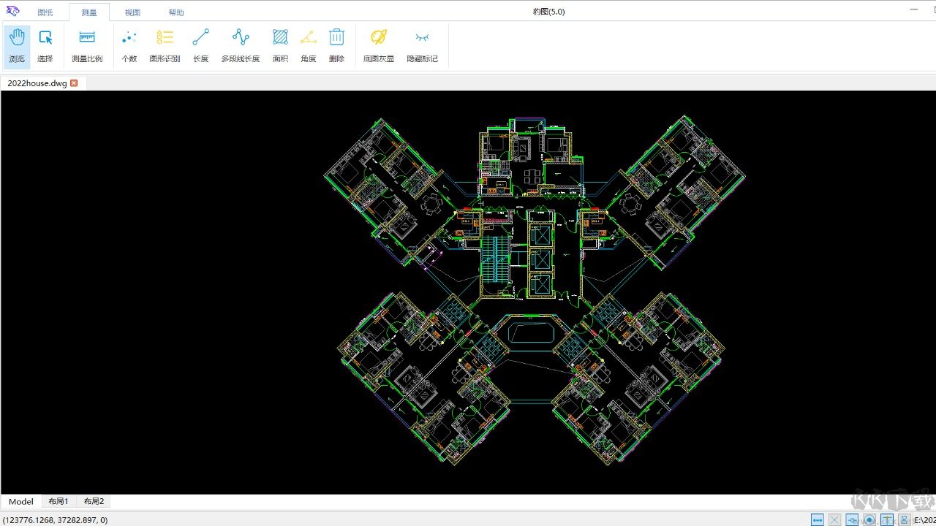The height and width of the screenshot is (526, 936).
Task: Start the 图形识别 shape recognition tool
Action: tap(165, 46)
